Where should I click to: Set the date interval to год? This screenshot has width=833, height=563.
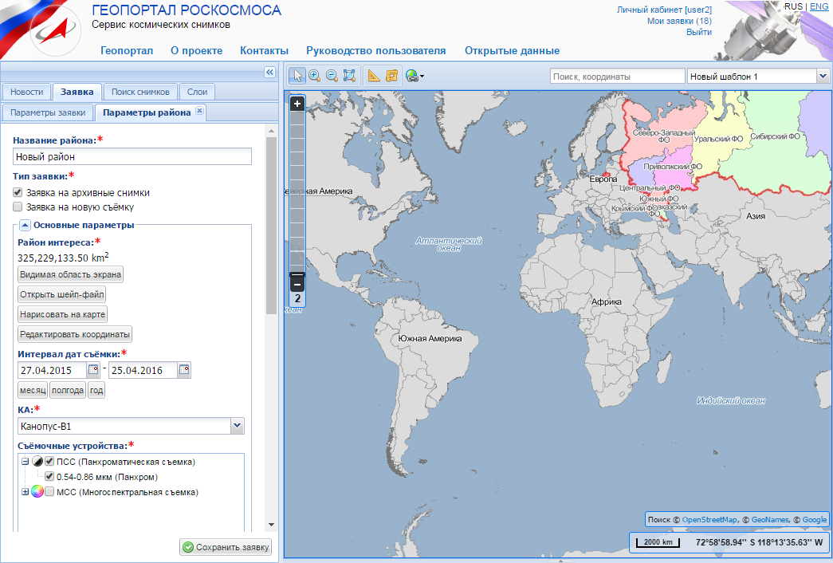click(96, 390)
